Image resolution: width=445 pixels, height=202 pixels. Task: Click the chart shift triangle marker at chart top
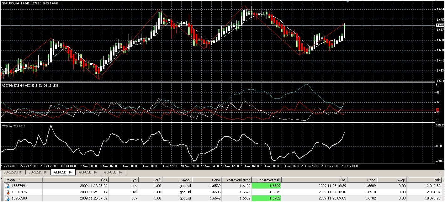pos(347,2)
